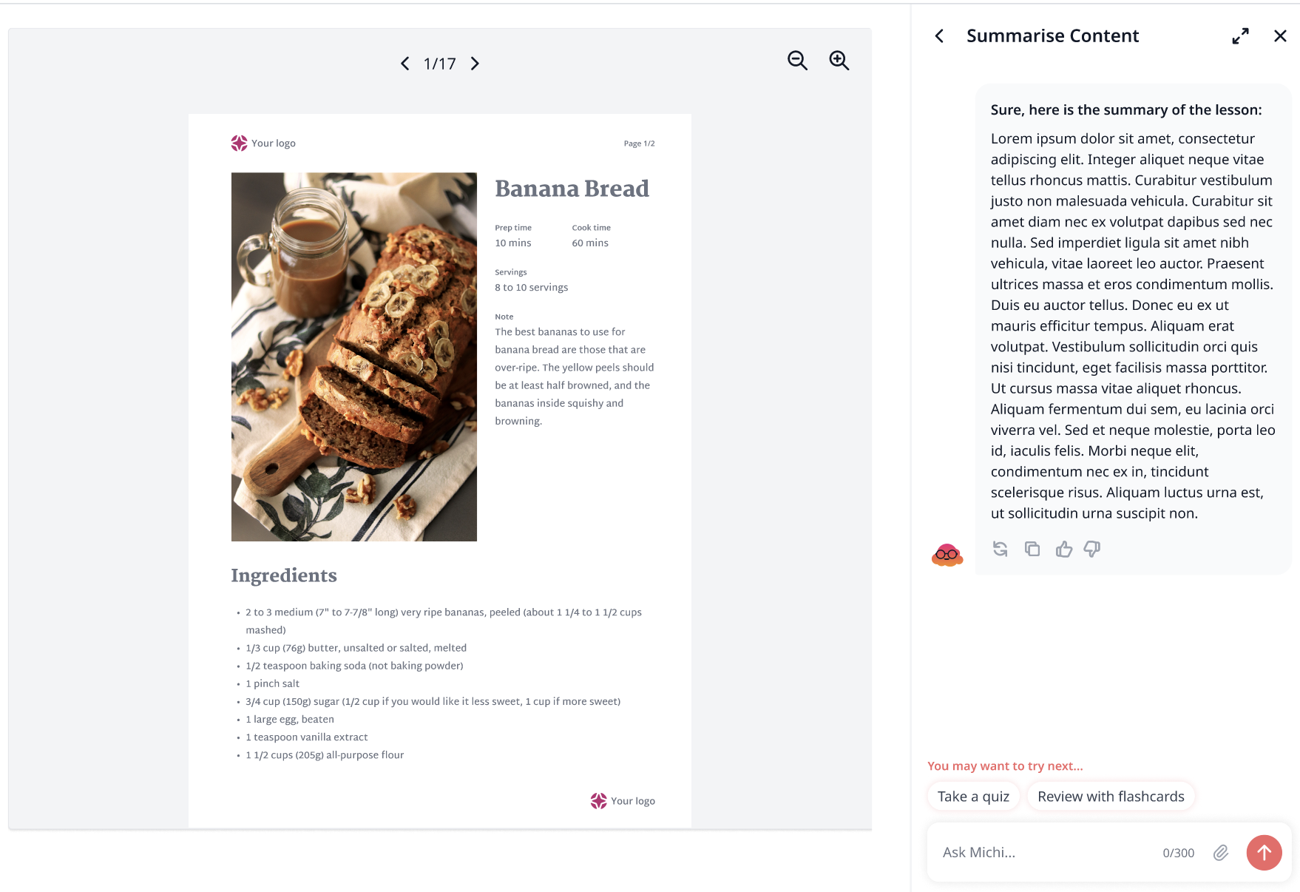Regenerate the lesson summary response
Screen dimensions: 1300x892
1001,549
